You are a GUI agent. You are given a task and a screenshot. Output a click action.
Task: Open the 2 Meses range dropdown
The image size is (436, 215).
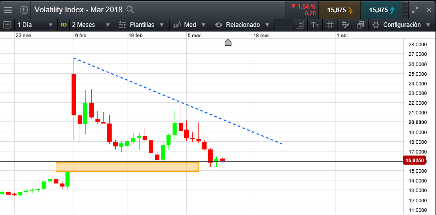click(x=91, y=25)
